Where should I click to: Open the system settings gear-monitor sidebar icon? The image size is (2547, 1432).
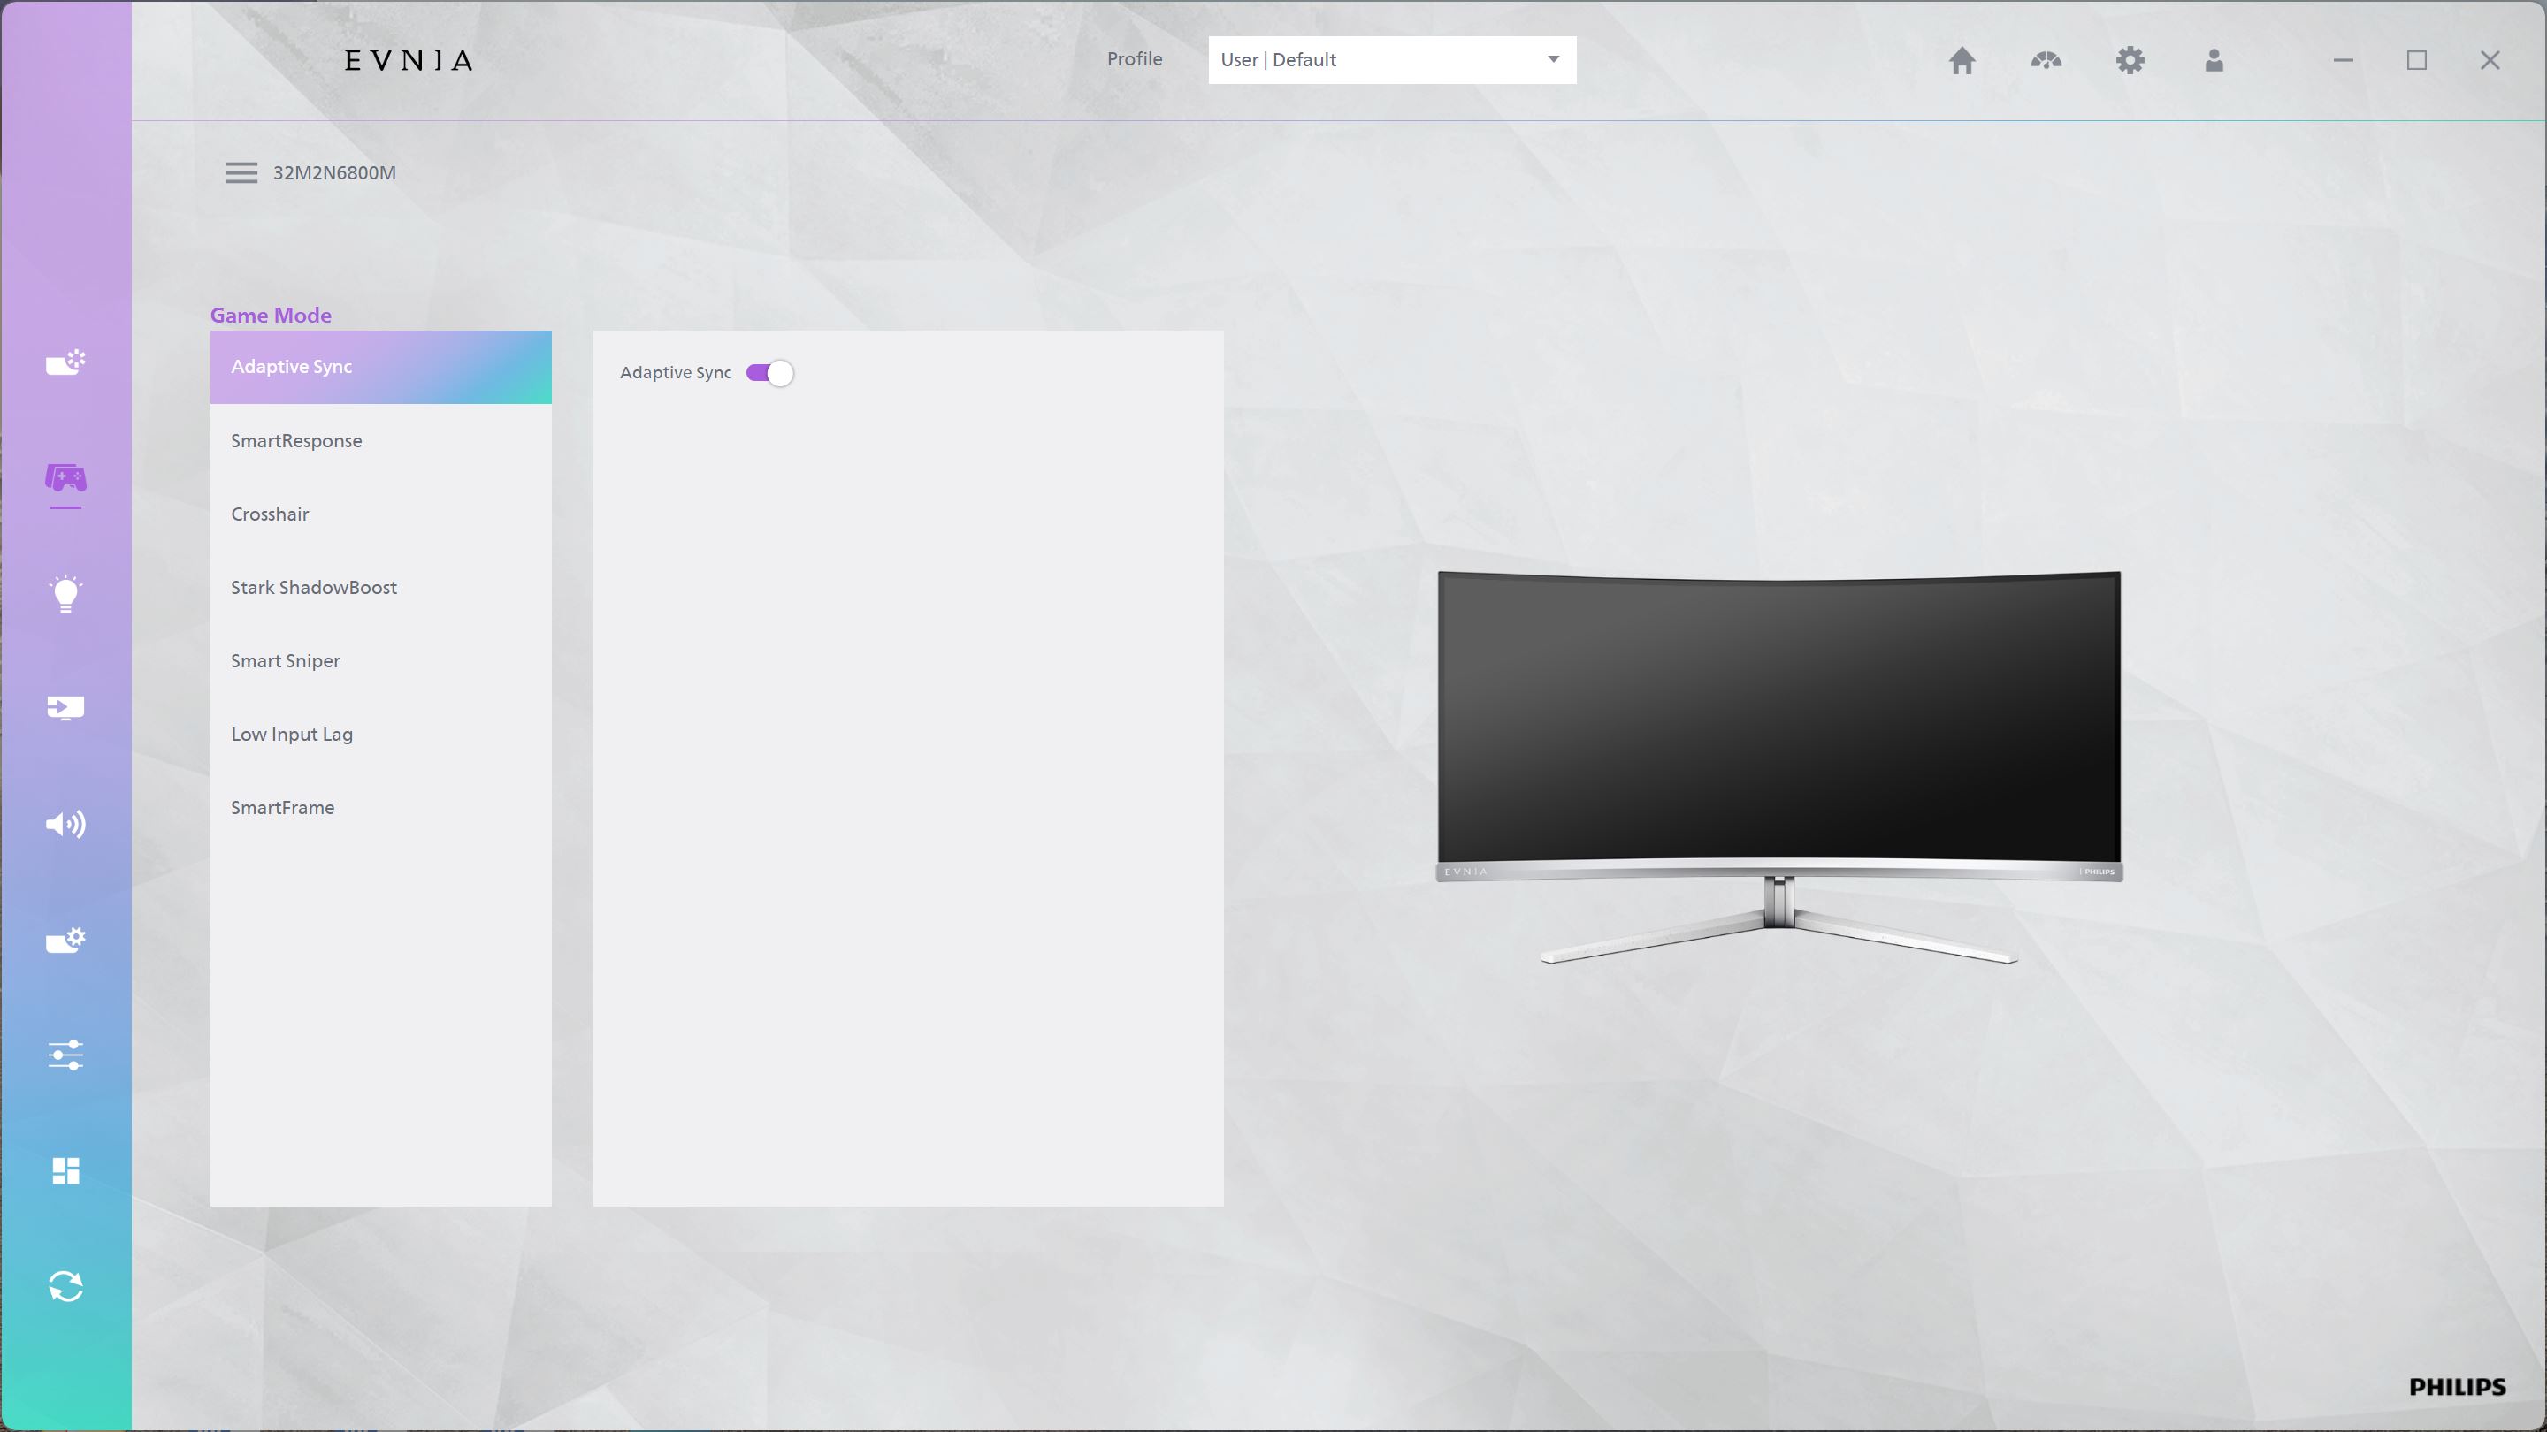65,940
